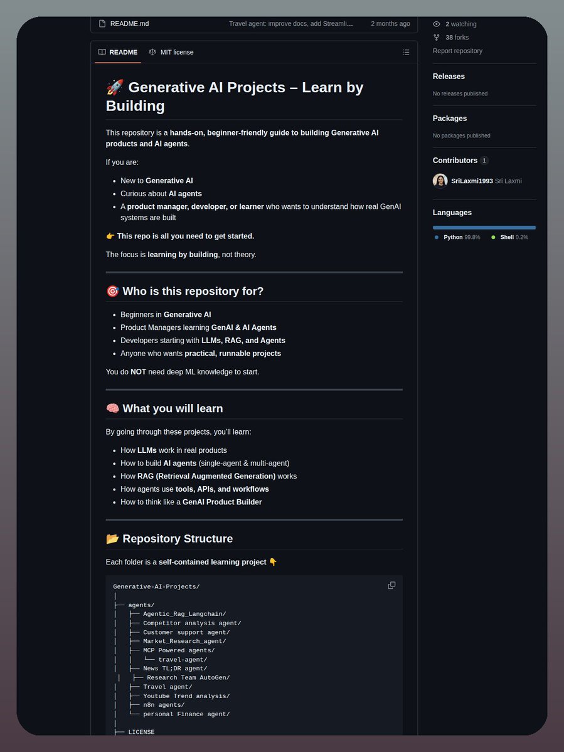Click 'What you will learn' heading
This screenshot has width=564, height=752.
tap(173, 408)
